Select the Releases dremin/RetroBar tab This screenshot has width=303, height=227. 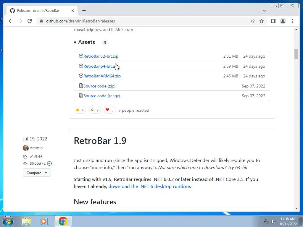coord(42,11)
